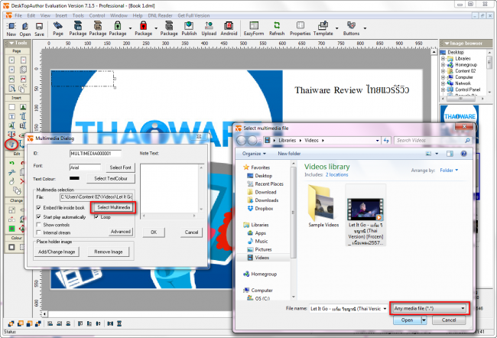Expand the Libraries node in Image browser
This screenshot has height=338, width=497.
pyautogui.click(x=443, y=59)
